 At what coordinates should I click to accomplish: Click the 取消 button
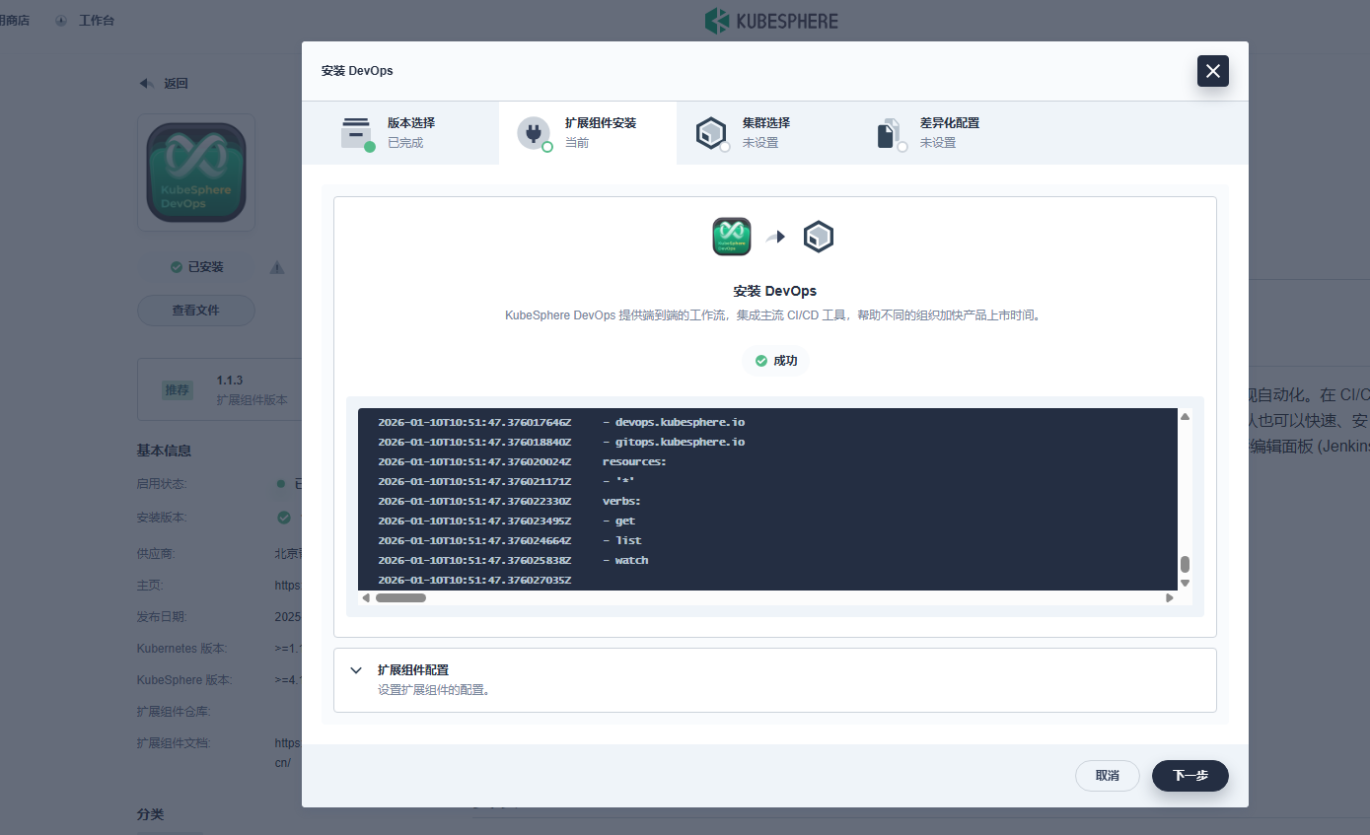click(1108, 776)
